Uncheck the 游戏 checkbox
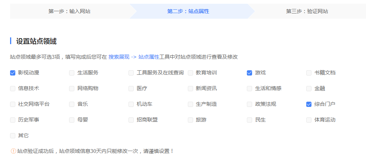Screen dimensions: 366x157 click(249, 73)
